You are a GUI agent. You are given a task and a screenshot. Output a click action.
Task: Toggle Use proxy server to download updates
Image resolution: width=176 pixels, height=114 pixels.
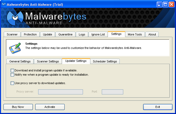click(12, 83)
